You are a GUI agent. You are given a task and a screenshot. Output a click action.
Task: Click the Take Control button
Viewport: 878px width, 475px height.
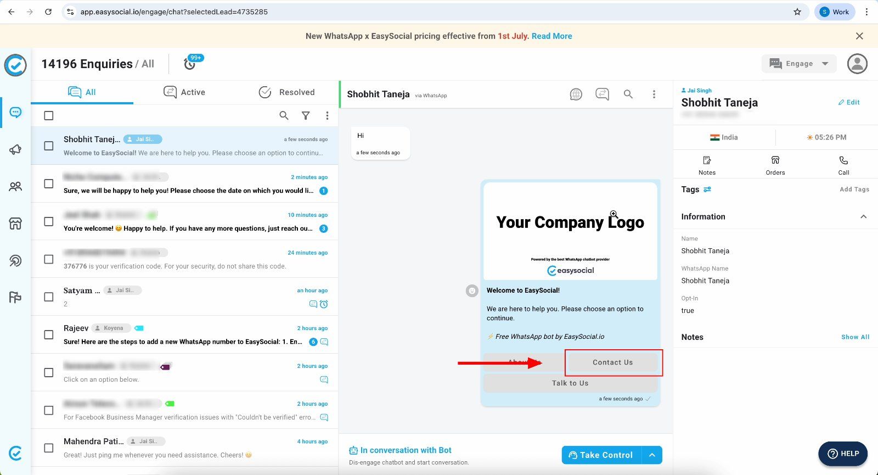[601, 455]
